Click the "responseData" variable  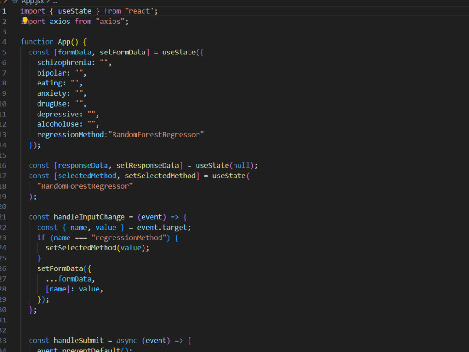83,166
